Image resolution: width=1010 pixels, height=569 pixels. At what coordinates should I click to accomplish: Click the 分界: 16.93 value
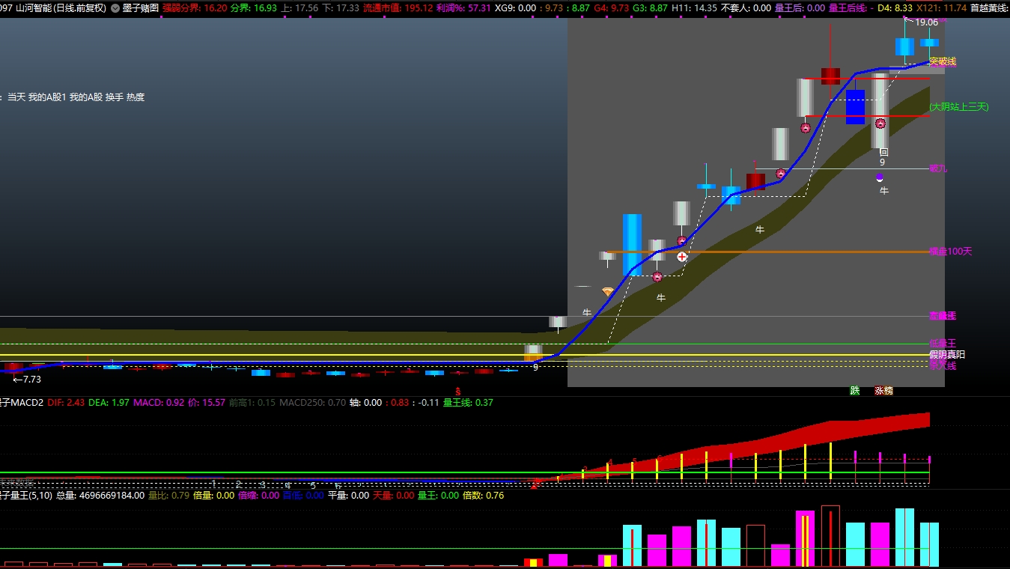pos(254,8)
